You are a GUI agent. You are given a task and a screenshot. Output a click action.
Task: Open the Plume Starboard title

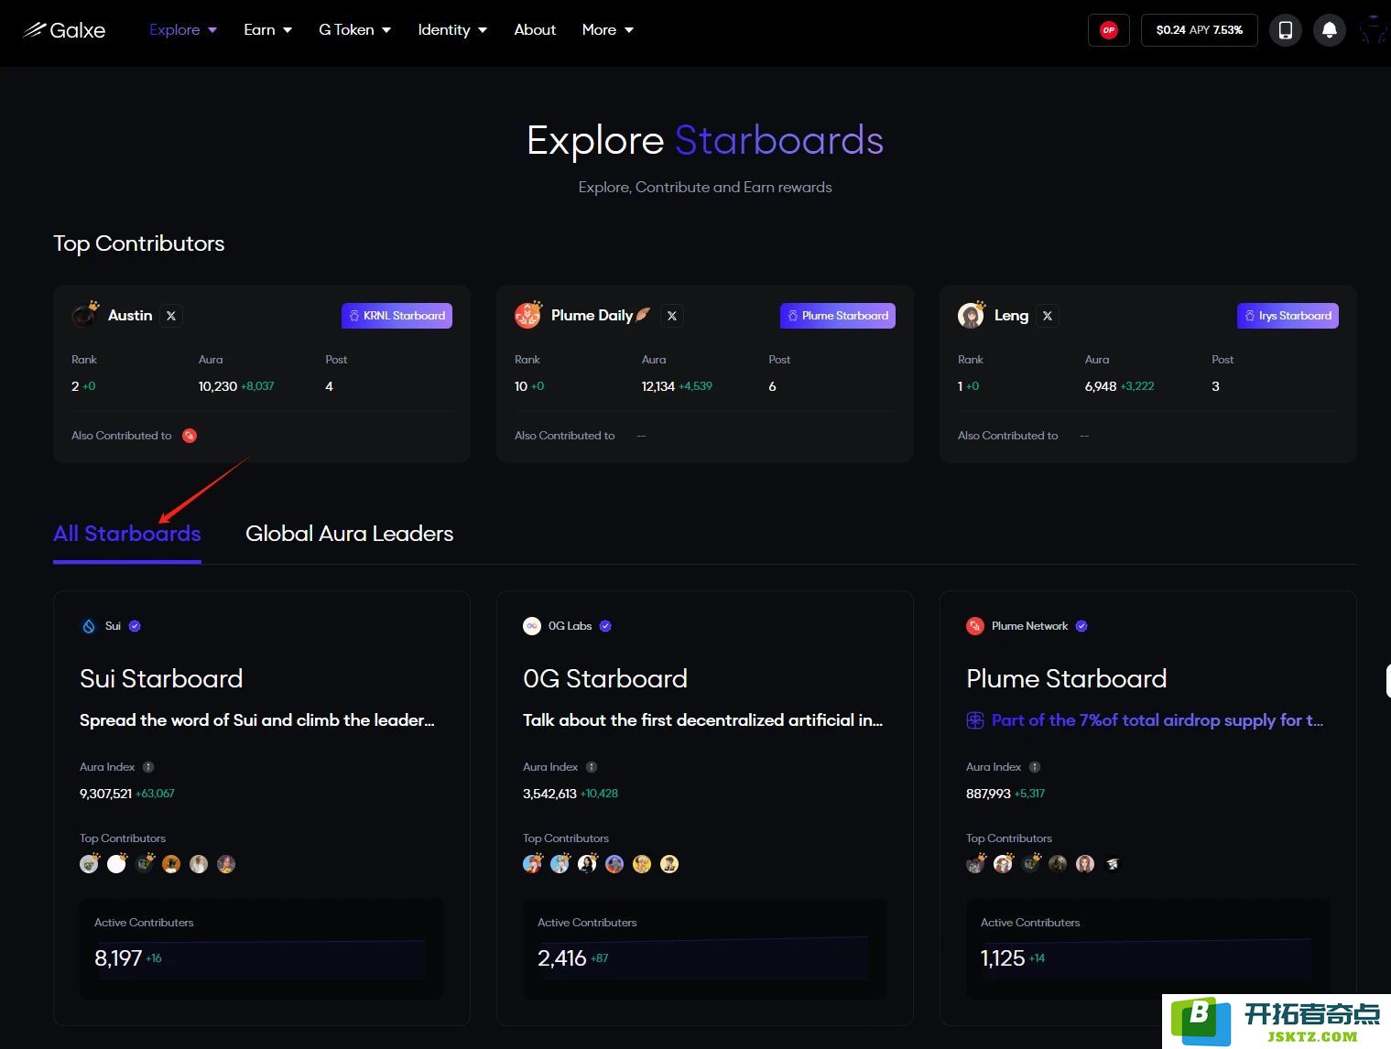(x=1067, y=678)
